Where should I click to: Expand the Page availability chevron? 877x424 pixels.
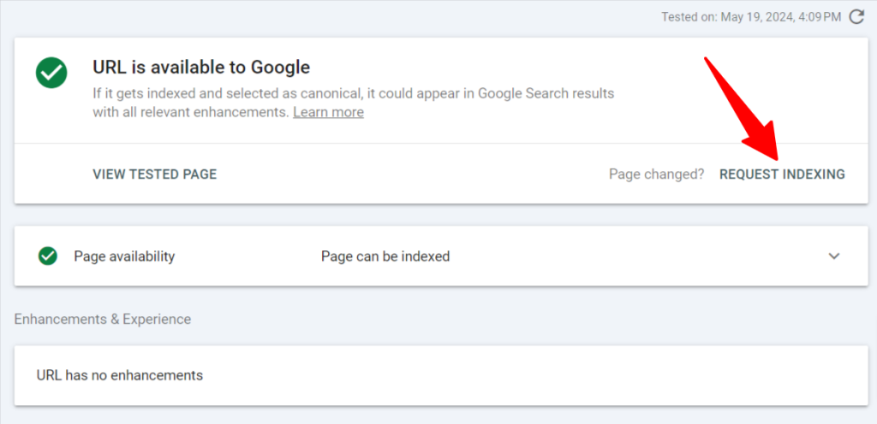click(834, 256)
